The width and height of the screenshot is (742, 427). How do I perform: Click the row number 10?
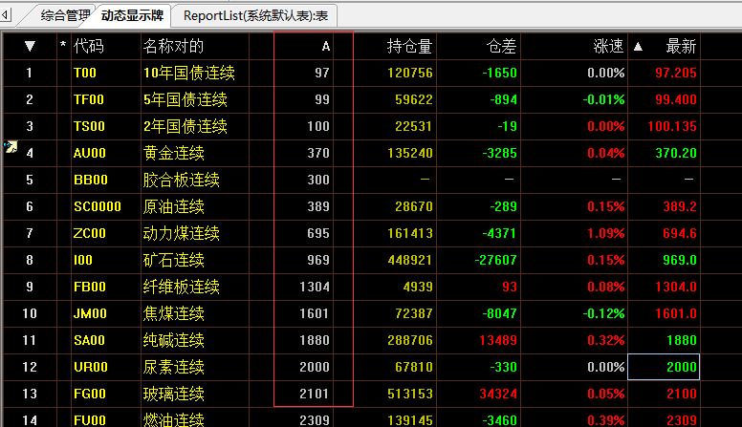(x=30, y=313)
